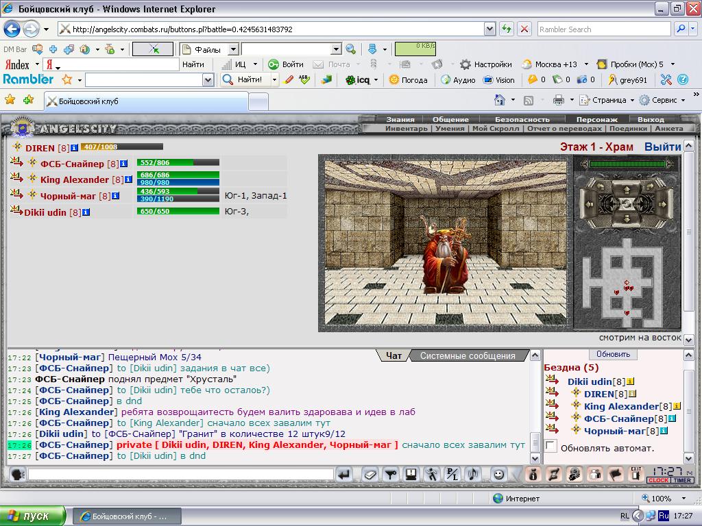Open the Умения submenu link
Screen dimensions: 702x526
coord(450,128)
